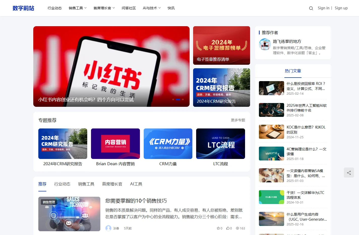Switch to the 销售工具 feed tab
359x235 pixels.
[x=86, y=184]
